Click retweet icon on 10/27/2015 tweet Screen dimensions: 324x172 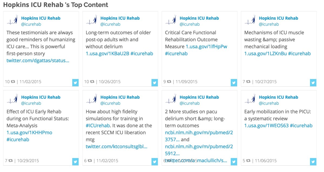tap(249, 82)
